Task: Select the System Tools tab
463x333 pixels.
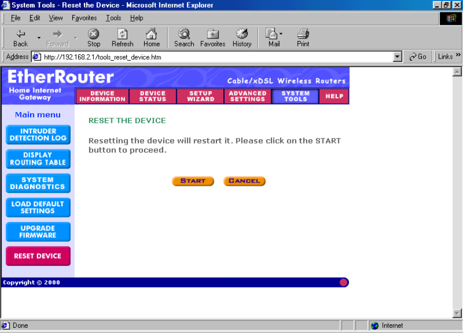Action: (295, 96)
